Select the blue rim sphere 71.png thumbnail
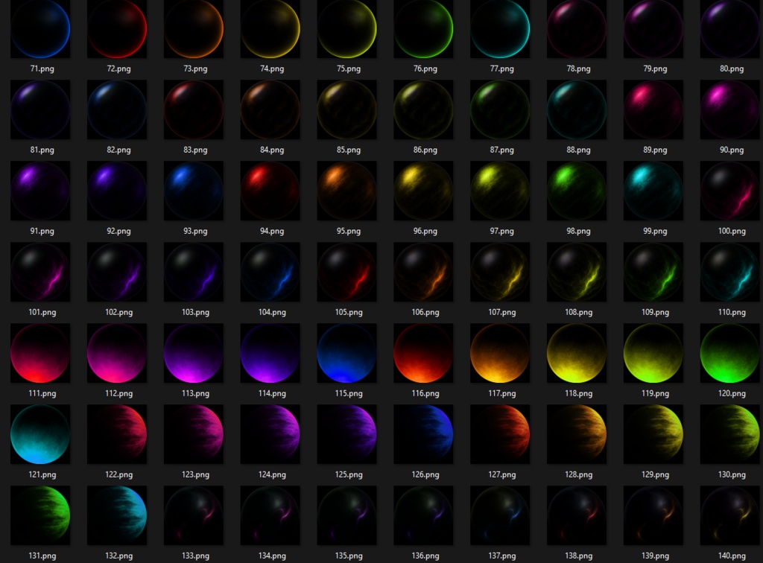This screenshot has height=563, width=763. pos(40,29)
